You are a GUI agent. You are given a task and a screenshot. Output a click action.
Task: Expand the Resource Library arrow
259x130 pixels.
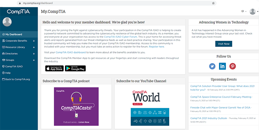34,47
